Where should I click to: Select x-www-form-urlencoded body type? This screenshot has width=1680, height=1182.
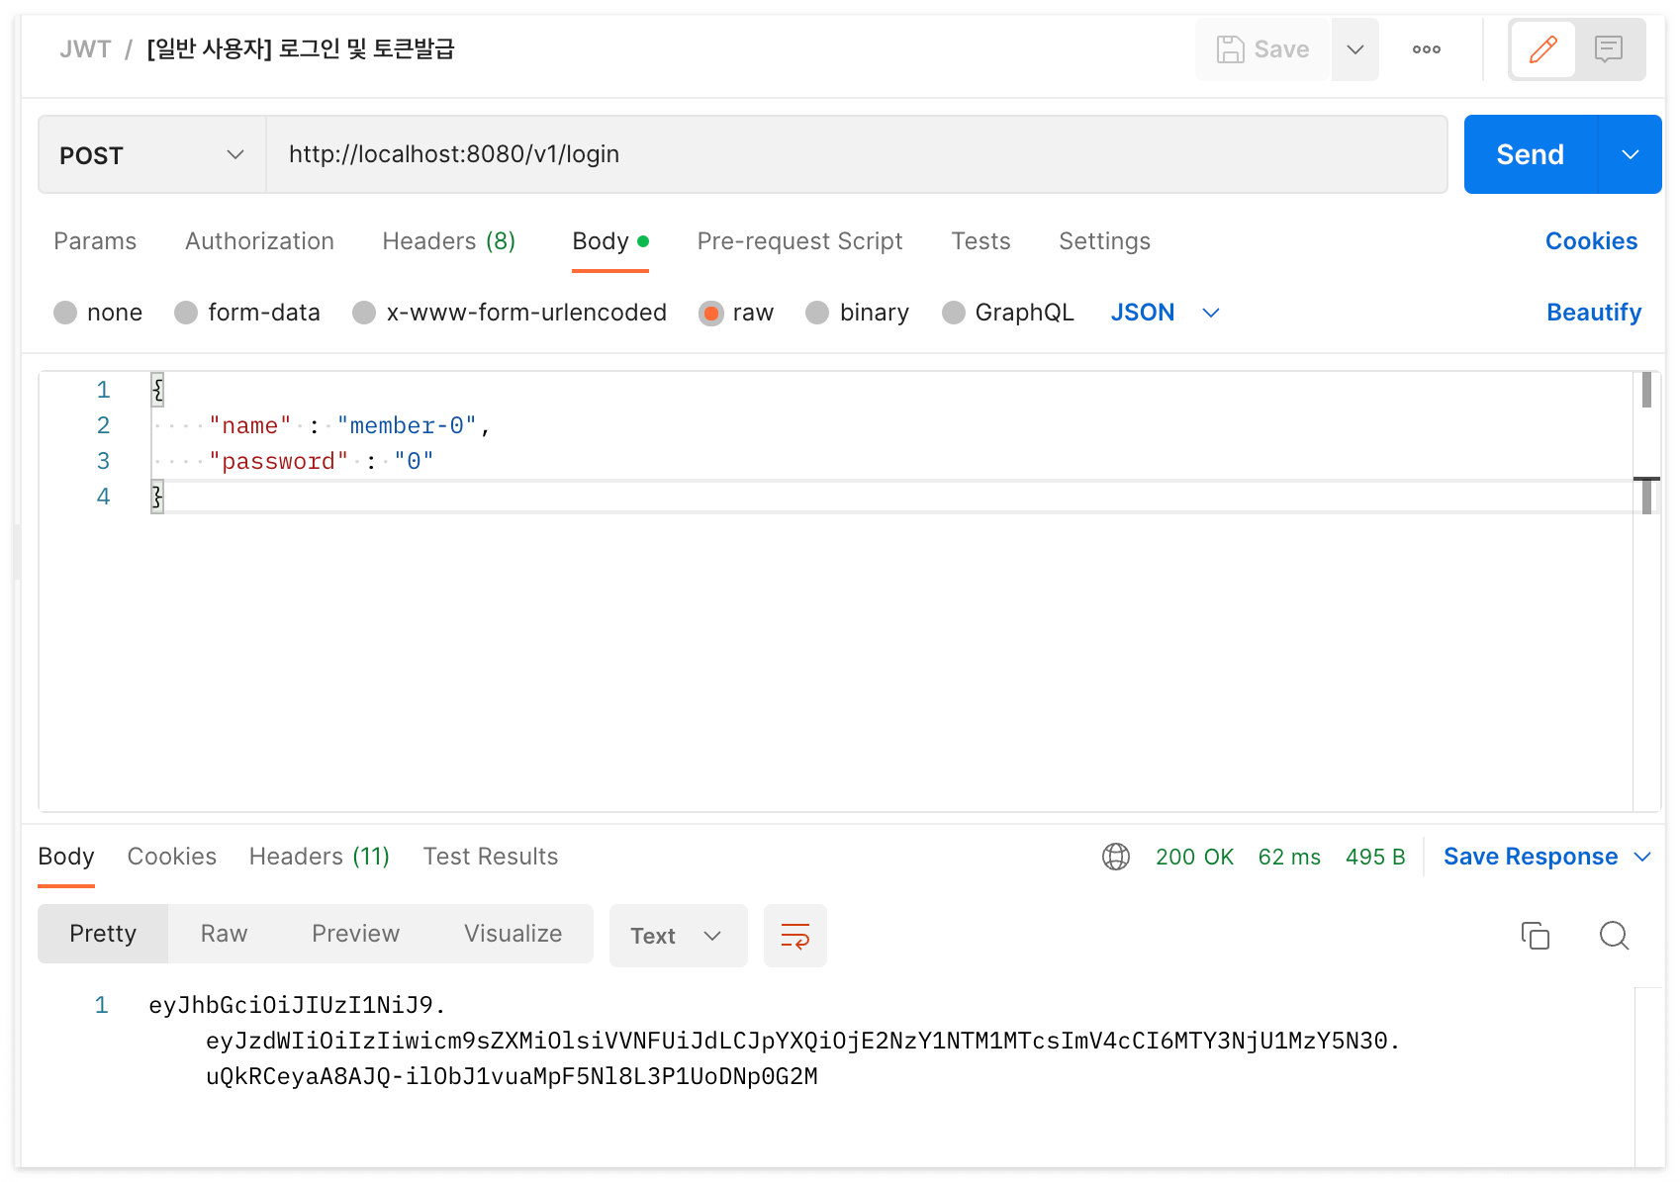point(510,313)
